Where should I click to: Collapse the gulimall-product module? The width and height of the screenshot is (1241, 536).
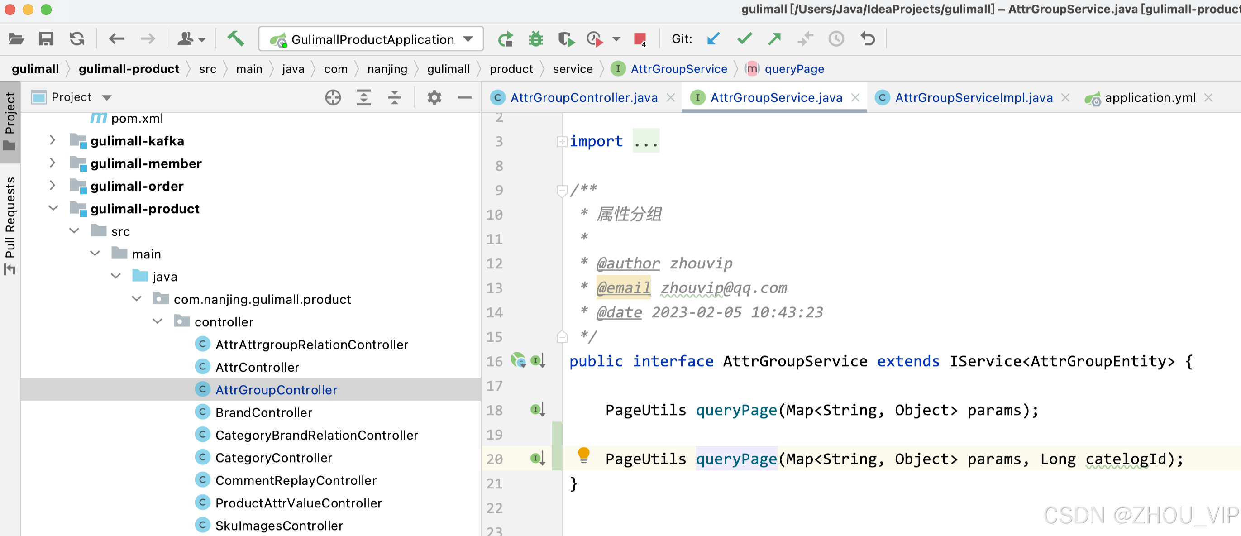(53, 208)
